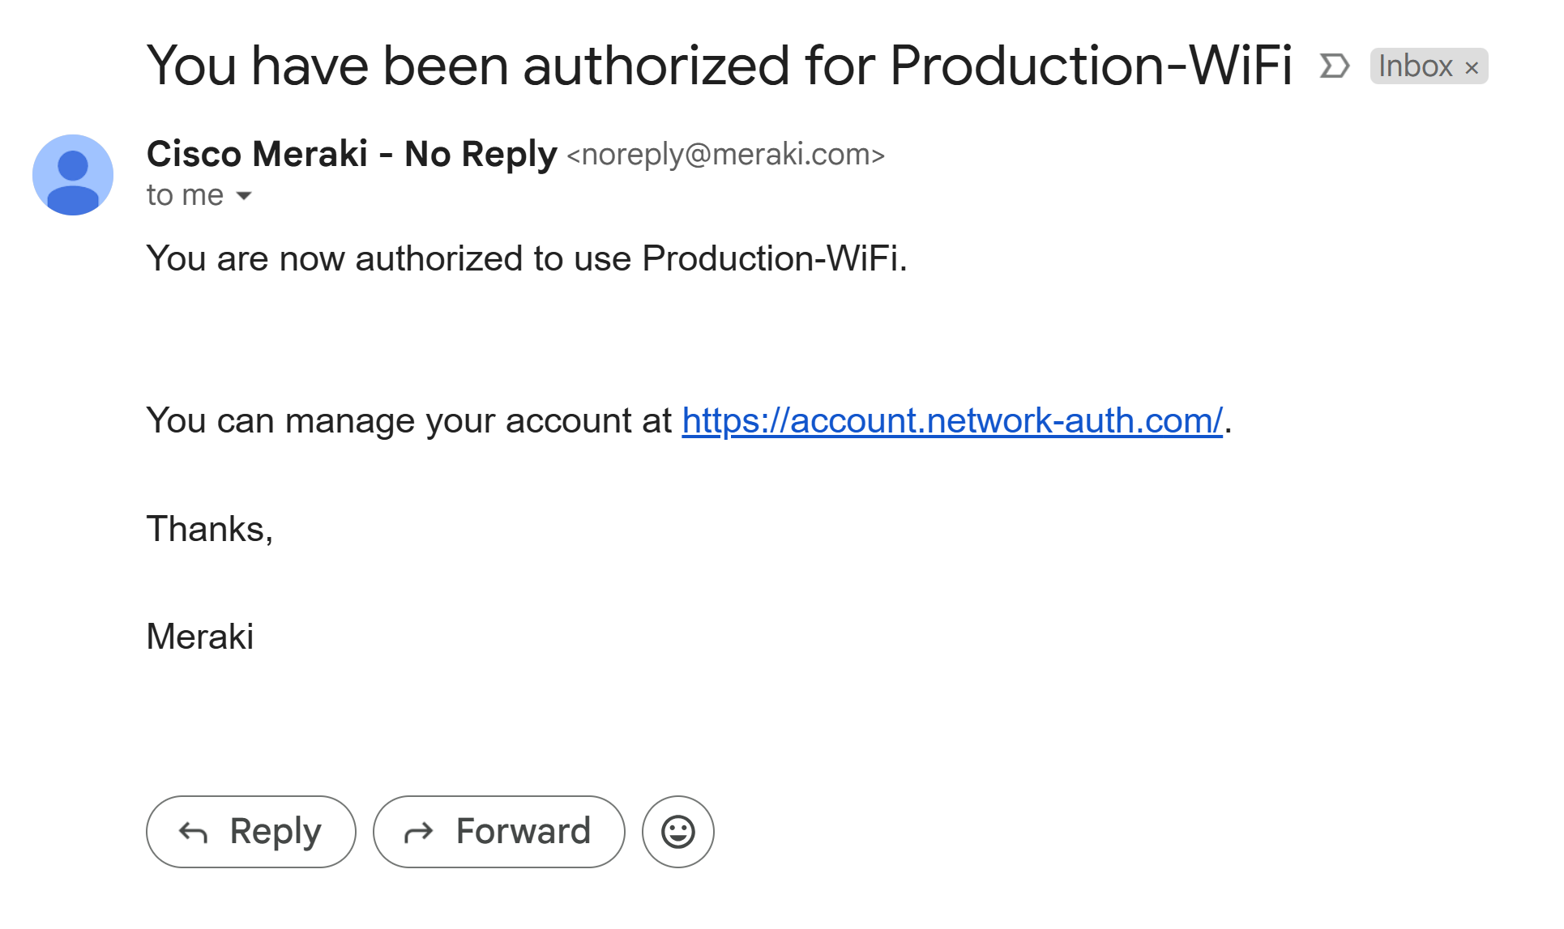1564x929 pixels.
Task: Click the 'Thanks,' closing line
Action: point(210,529)
